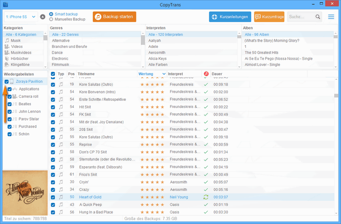Image resolution: width=341 pixels, height=224 pixels.
Task: Click the iPhone icon beside Zoraya Pavillion
Action: tap(12, 82)
